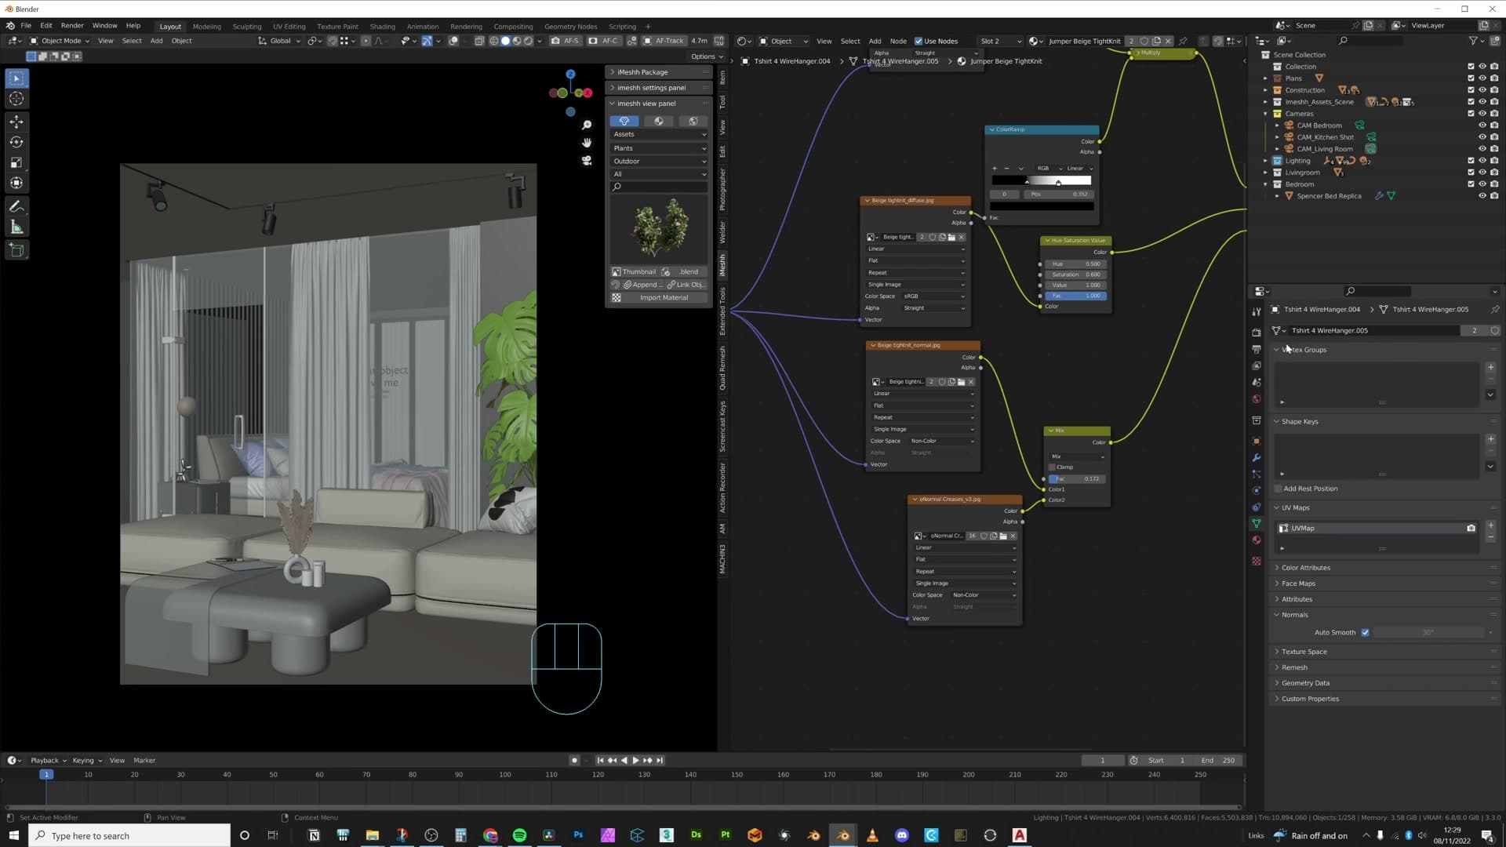1506x847 pixels.
Task: Open the Global orientation dropdown
Action: (x=280, y=41)
